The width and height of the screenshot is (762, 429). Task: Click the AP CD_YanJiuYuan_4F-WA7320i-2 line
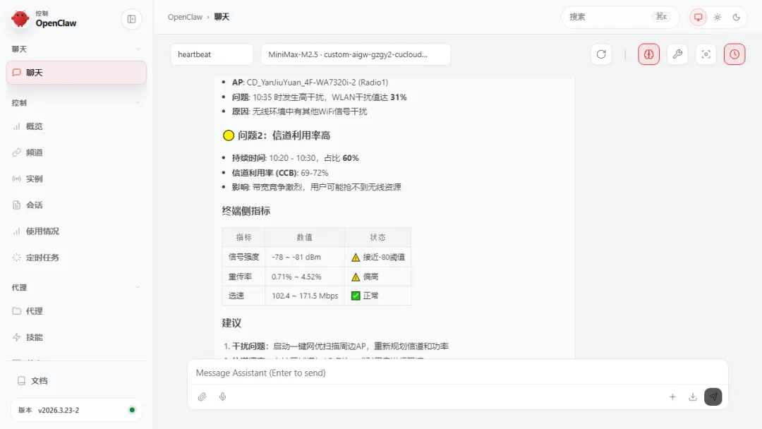click(310, 82)
